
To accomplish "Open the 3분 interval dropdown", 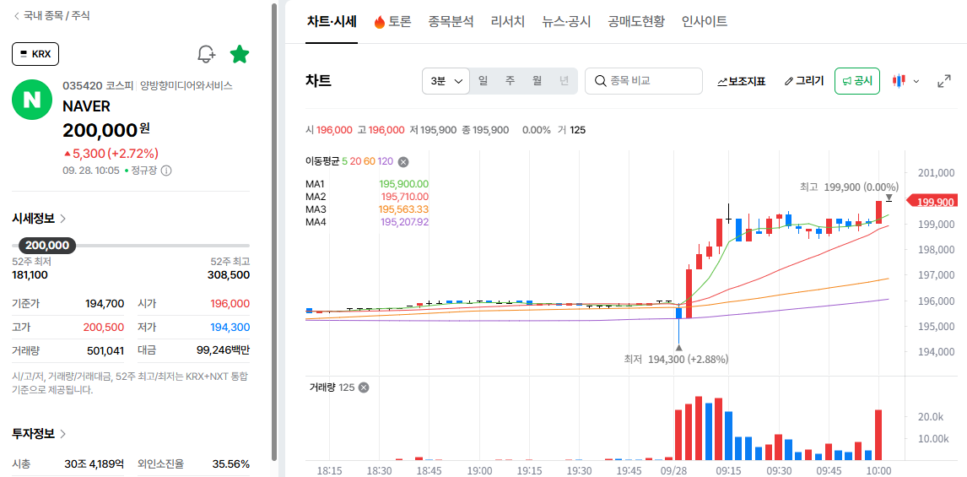I will 446,81.
